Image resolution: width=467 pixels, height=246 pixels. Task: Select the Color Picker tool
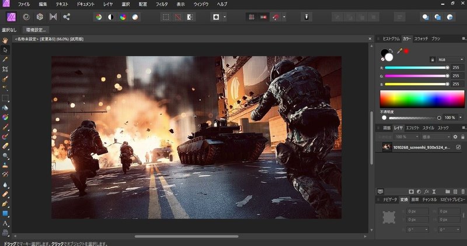tap(5, 59)
